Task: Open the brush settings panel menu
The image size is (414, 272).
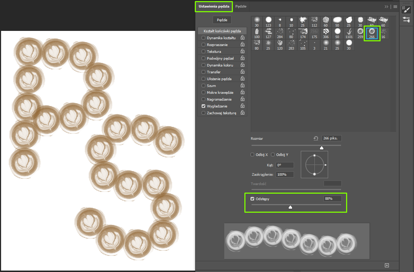Action: (395, 6)
